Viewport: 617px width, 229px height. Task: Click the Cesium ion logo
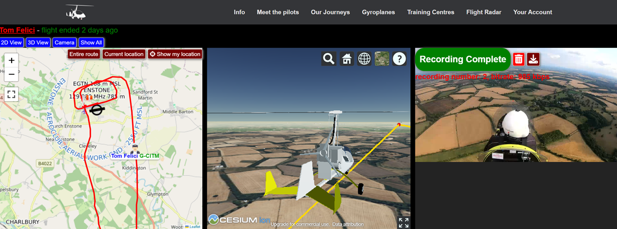point(239,219)
